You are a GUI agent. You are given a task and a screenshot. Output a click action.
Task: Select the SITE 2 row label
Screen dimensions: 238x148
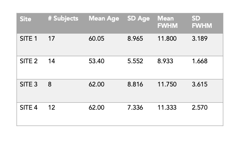(28, 62)
